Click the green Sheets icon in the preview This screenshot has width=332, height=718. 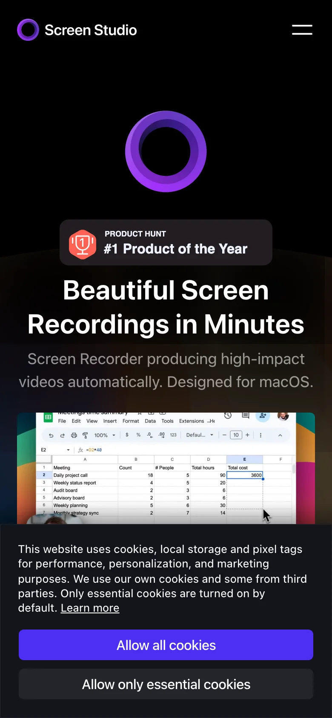click(48, 417)
